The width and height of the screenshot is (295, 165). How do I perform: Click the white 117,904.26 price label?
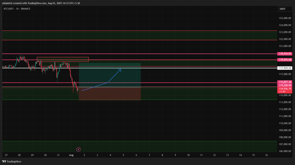pos(285,68)
